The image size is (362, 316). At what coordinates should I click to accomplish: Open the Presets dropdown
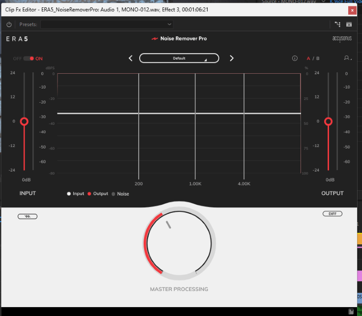(107, 25)
